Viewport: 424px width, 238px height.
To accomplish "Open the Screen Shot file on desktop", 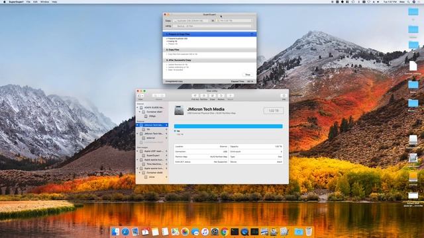I will tap(413, 196).
